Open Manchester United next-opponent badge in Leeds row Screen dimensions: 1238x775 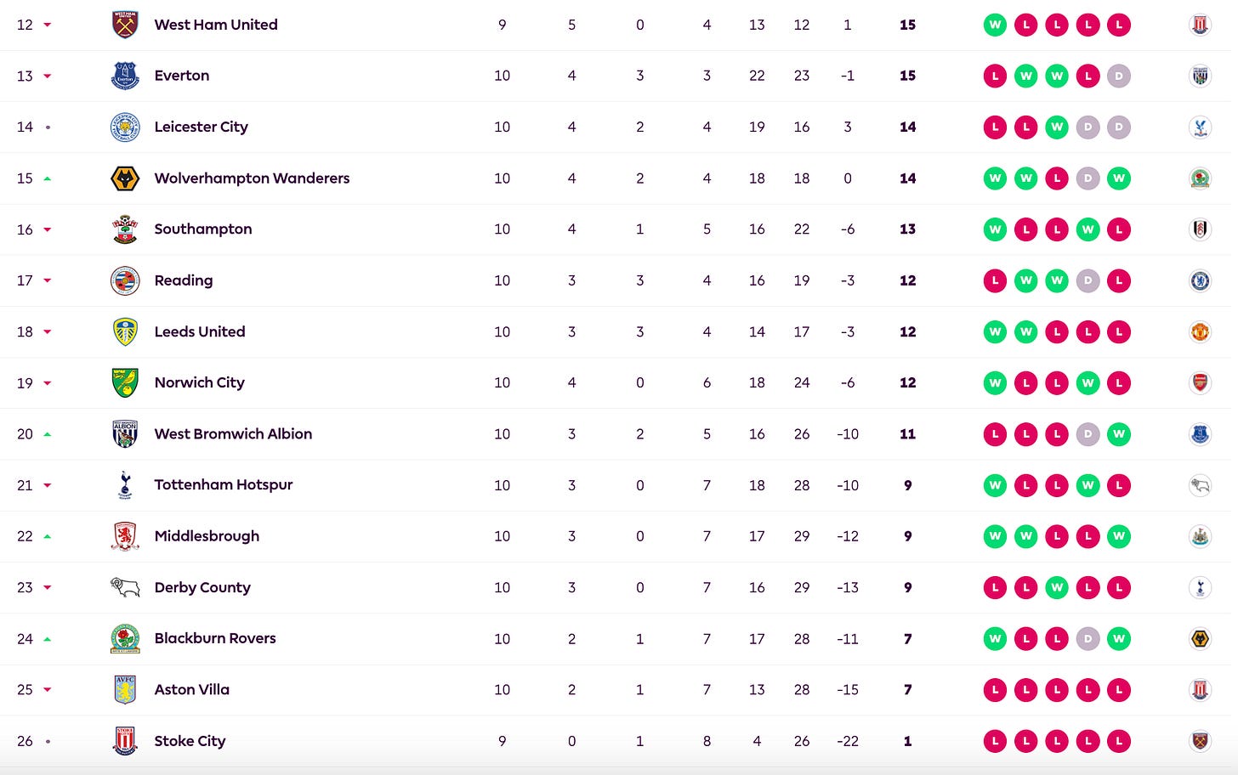[x=1200, y=331]
